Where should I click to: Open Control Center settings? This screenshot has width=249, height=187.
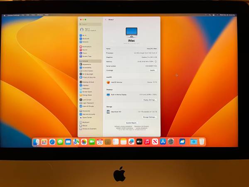point(88,71)
